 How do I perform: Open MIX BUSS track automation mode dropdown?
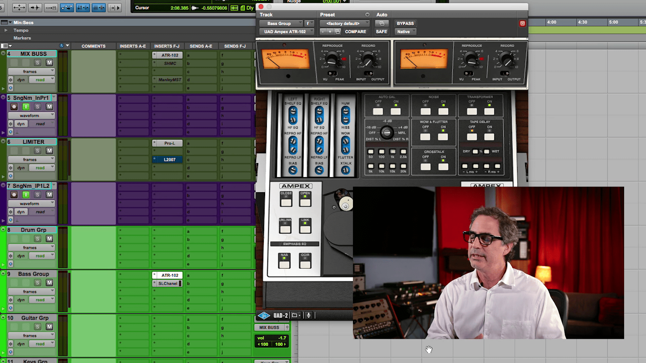click(41, 80)
